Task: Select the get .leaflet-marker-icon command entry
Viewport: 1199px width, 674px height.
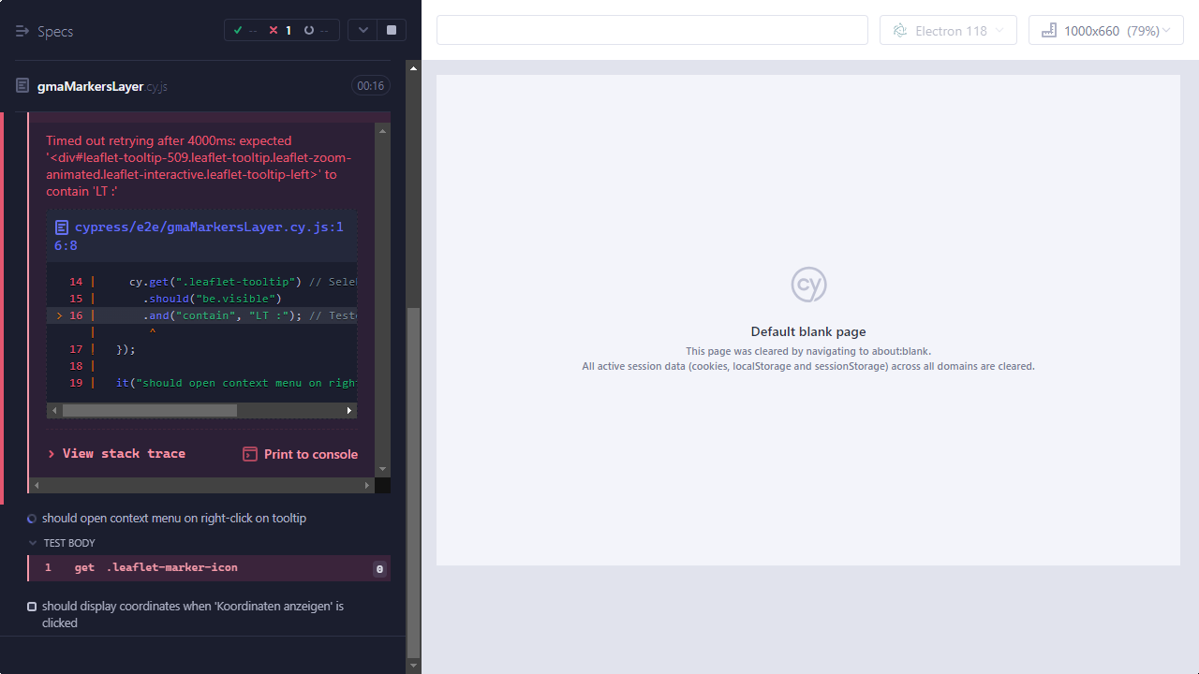Action: pos(155,567)
